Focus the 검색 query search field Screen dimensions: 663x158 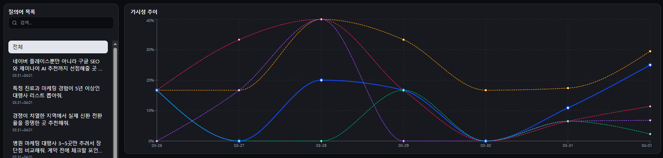click(x=61, y=23)
